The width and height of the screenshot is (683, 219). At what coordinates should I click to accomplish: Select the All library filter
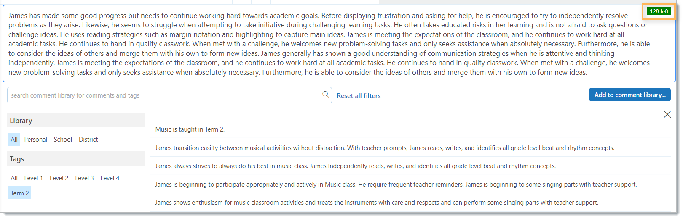point(14,140)
